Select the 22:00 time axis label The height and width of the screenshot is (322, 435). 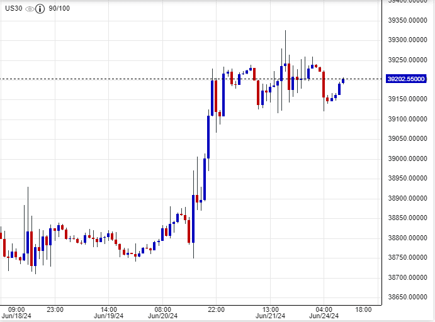click(x=216, y=309)
